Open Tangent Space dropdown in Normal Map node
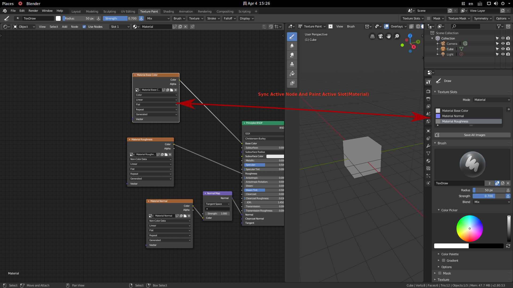Screen dimensions: 513x288 (x=217, y=204)
